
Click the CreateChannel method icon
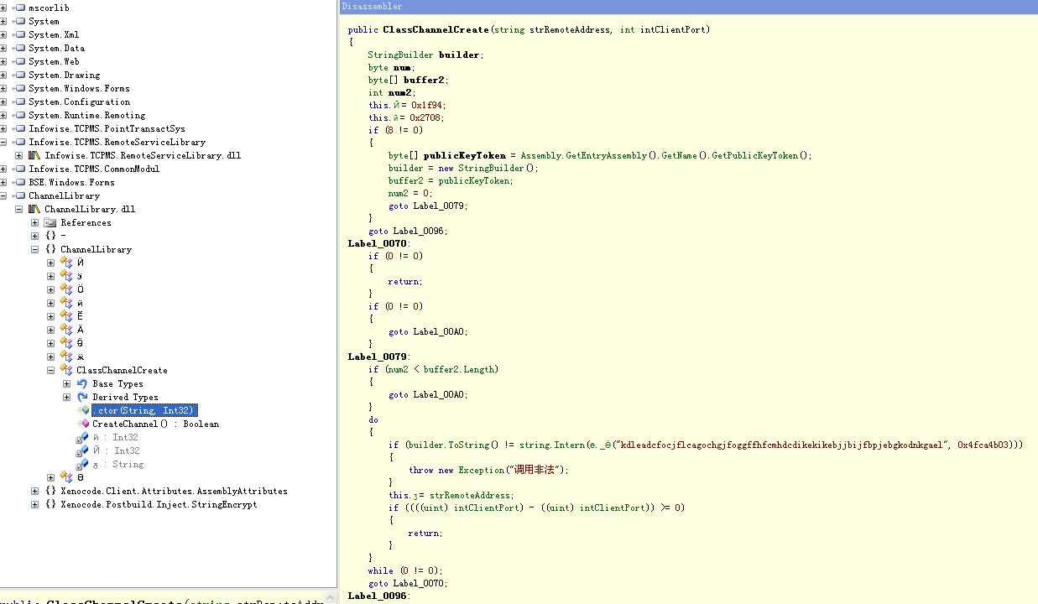[x=83, y=424]
